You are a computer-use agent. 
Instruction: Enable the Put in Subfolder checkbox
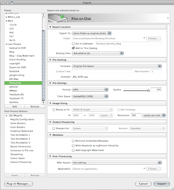[73, 44]
